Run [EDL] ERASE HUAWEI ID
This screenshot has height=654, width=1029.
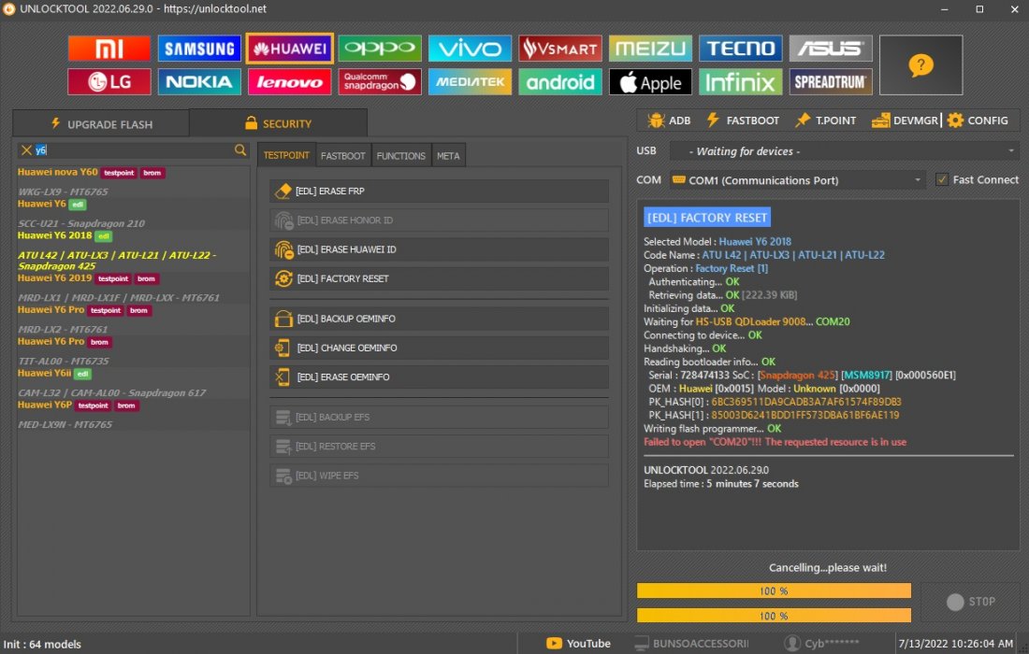pyautogui.click(x=439, y=249)
